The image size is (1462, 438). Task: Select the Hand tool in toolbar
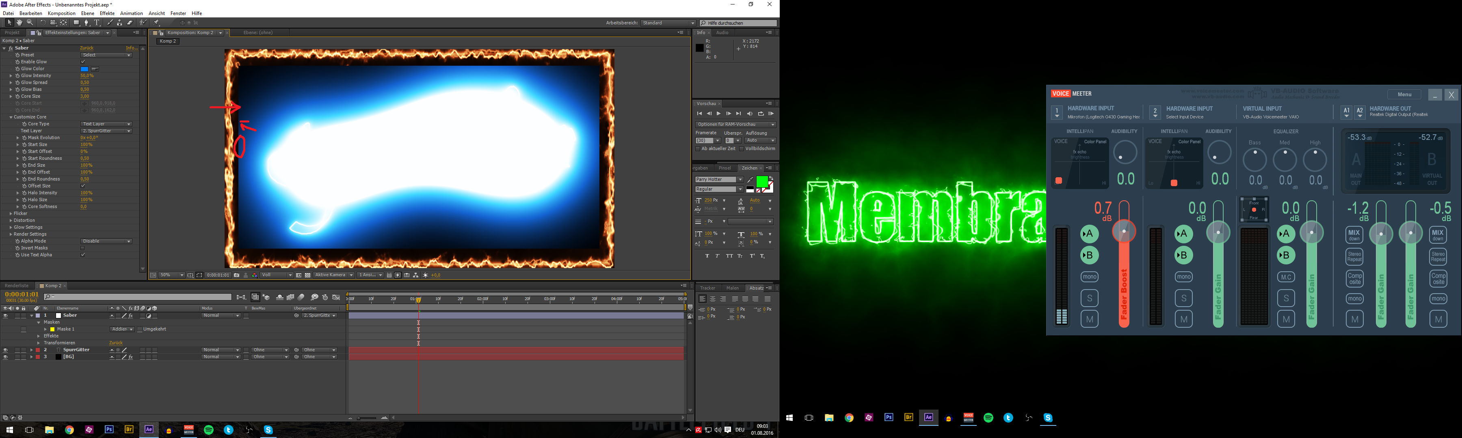point(19,23)
